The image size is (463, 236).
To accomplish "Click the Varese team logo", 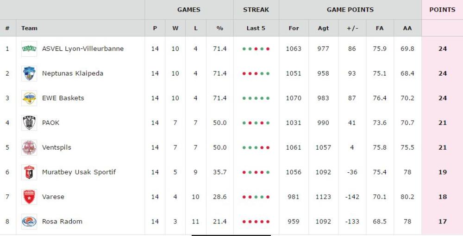I will tap(29, 197).
